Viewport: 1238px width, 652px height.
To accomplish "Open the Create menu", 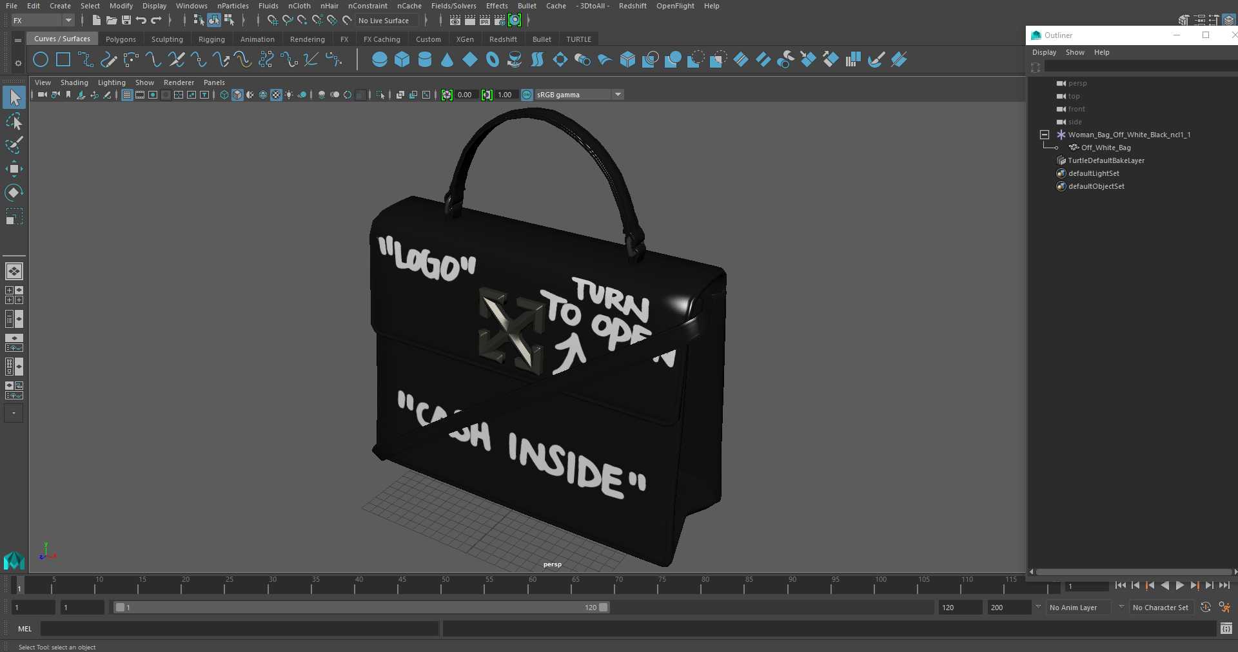I will pyautogui.click(x=60, y=6).
